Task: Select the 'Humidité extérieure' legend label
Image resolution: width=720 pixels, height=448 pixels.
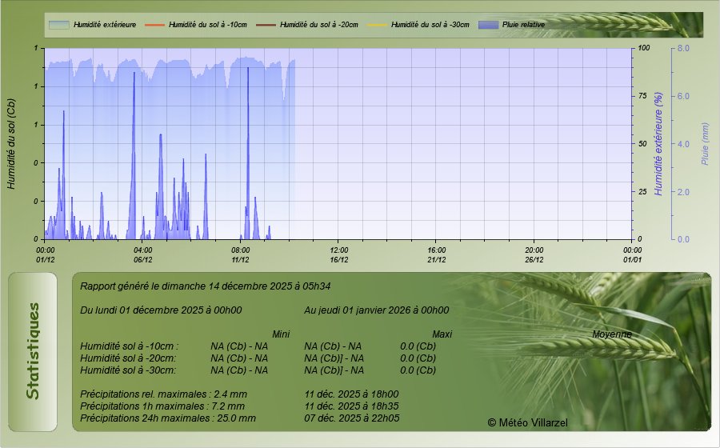Action: coord(104,25)
